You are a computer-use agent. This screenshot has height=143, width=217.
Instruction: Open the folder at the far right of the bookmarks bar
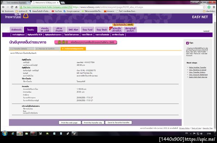click(209, 11)
